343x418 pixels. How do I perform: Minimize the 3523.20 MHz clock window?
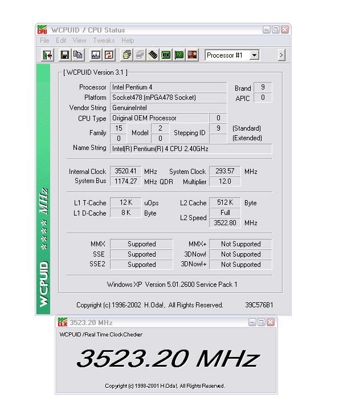click(x=252, y=322)
